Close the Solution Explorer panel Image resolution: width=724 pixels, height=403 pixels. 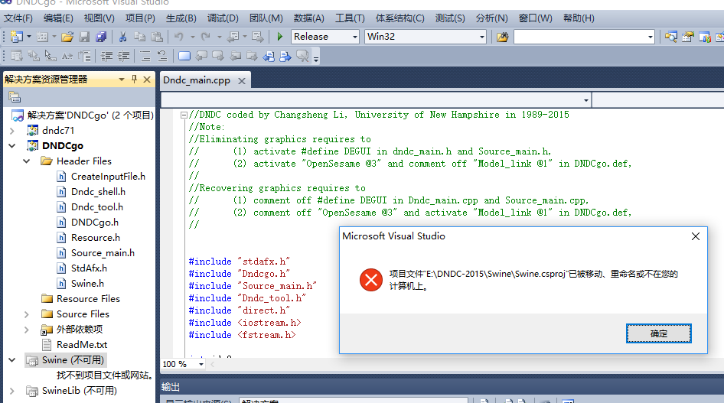pos(147,80)
